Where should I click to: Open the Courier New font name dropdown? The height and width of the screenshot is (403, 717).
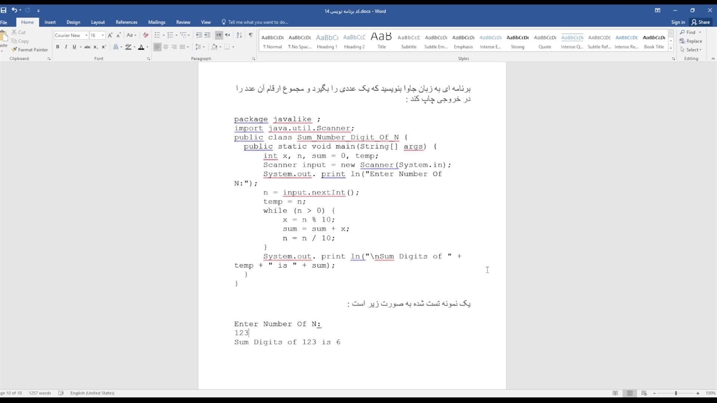86,35
